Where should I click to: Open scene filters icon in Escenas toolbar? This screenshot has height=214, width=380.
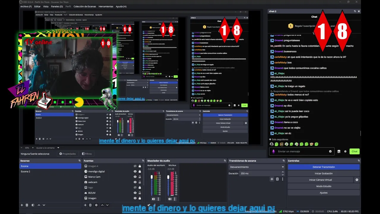tap(33, 205)
